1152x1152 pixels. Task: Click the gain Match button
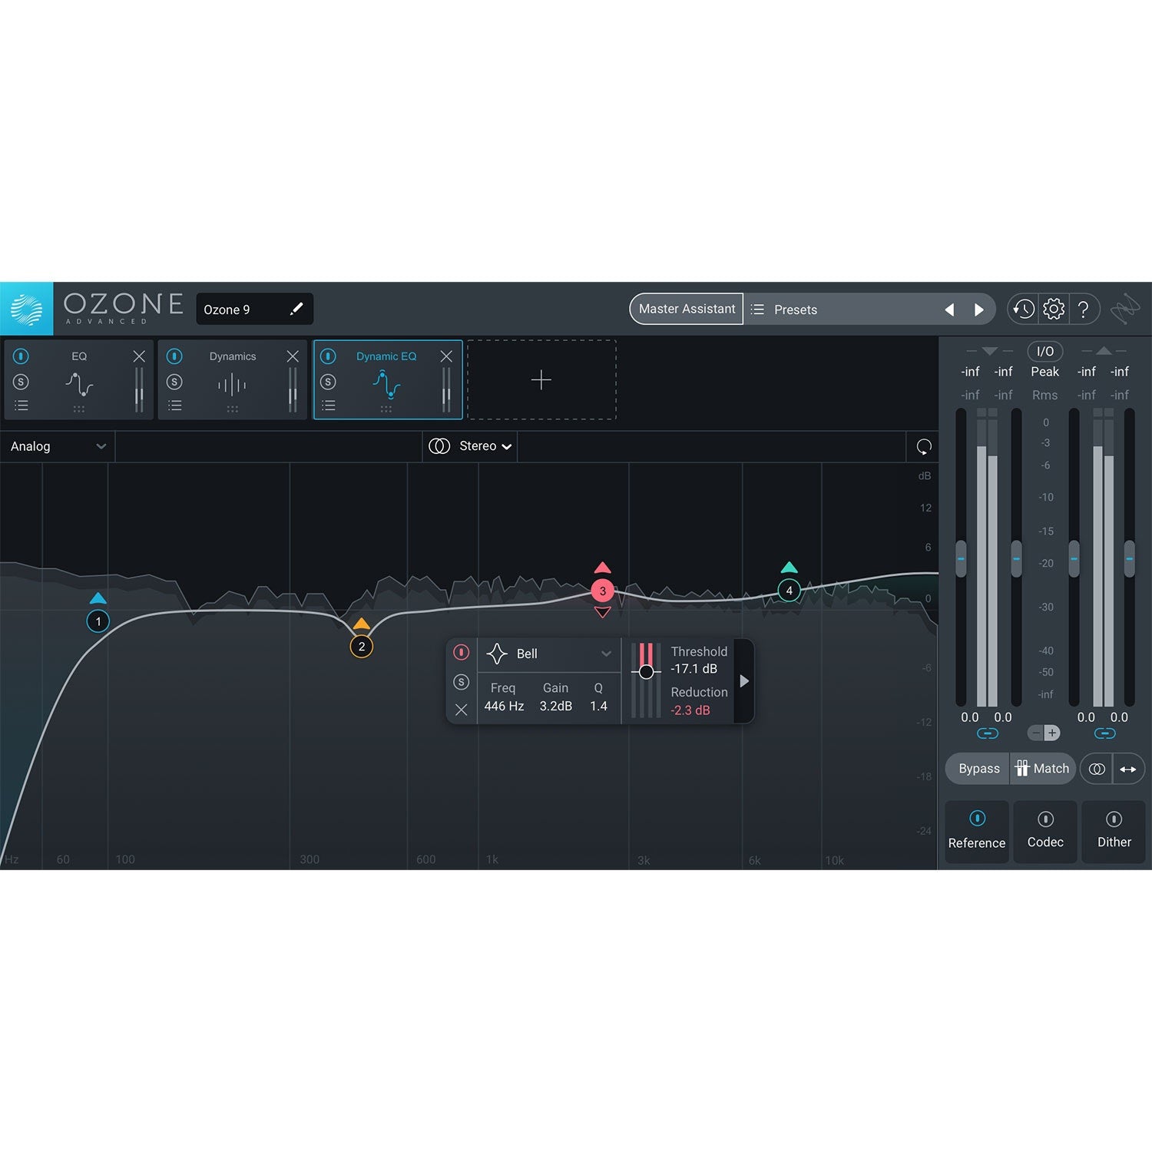coord(1042,769)
